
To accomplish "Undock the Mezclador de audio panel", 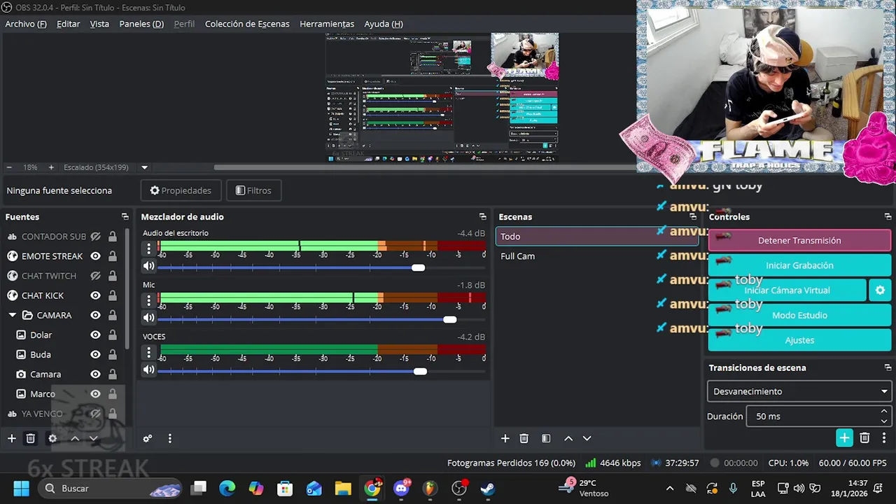I will coord(482,217).
